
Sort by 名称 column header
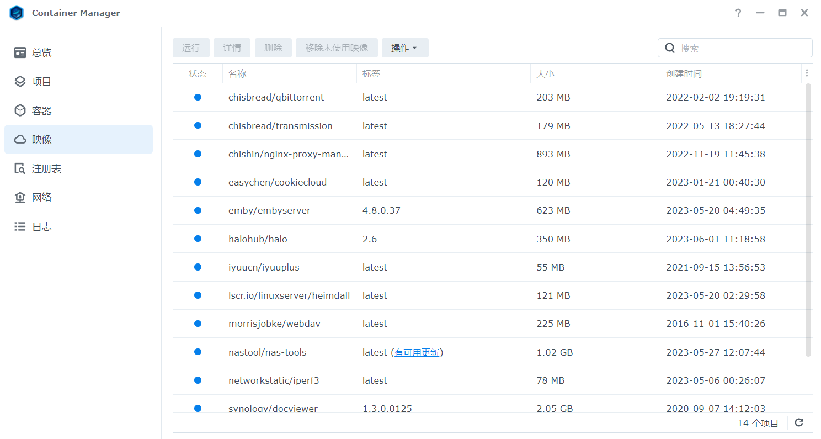pos(290,73)
